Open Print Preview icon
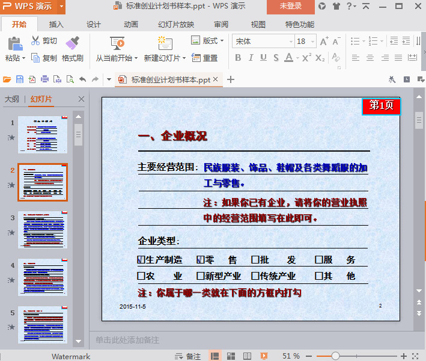Screen dimensions: 426x361 (x=70, y=79)
